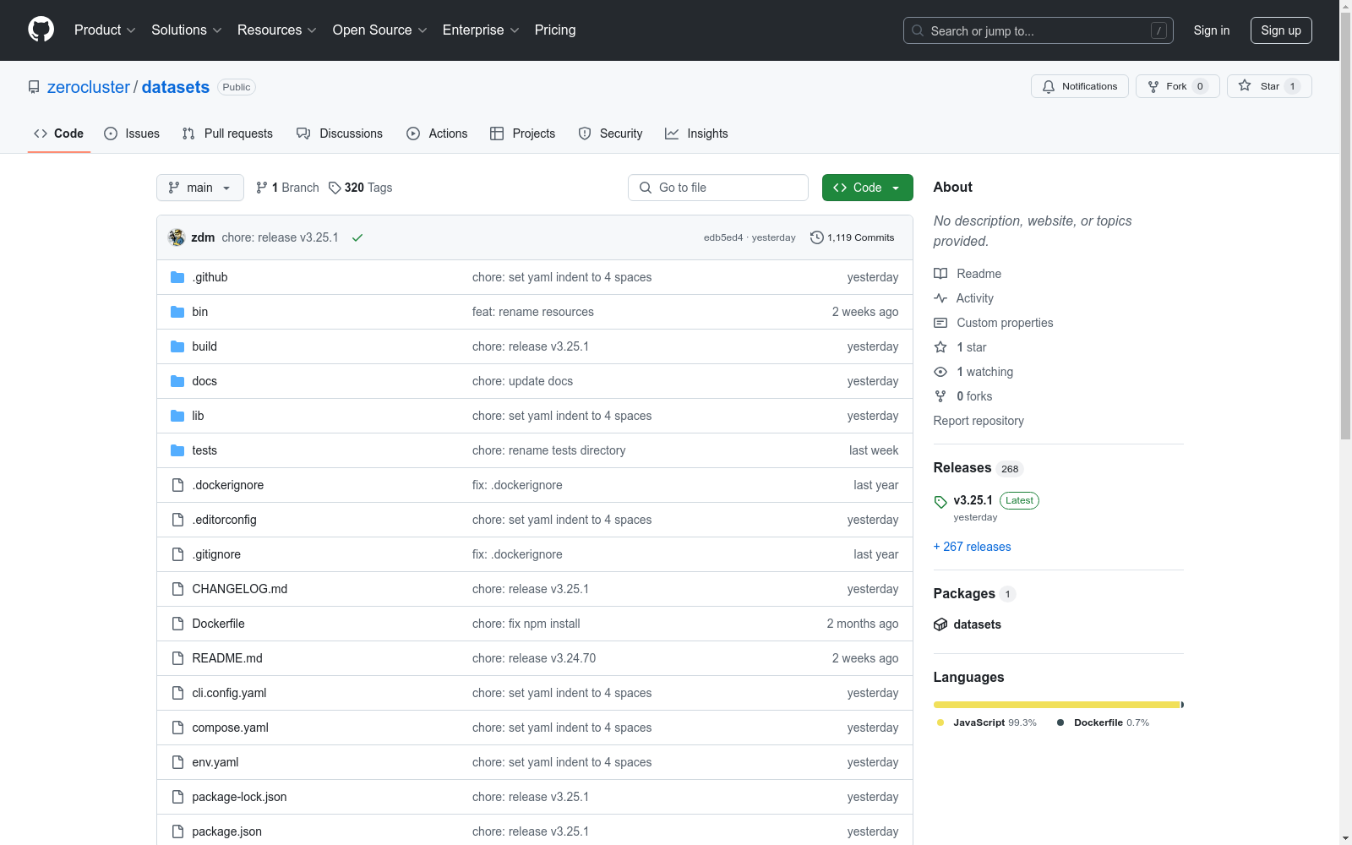Click the Custom properties icon

point(940,323)
